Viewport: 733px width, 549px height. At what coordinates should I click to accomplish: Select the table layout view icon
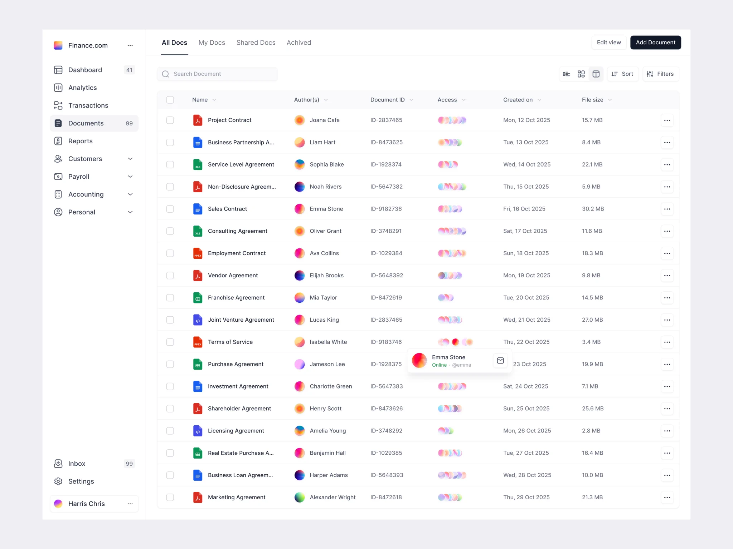[596, 74]
